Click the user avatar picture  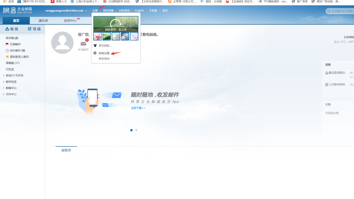pos(62,43)
